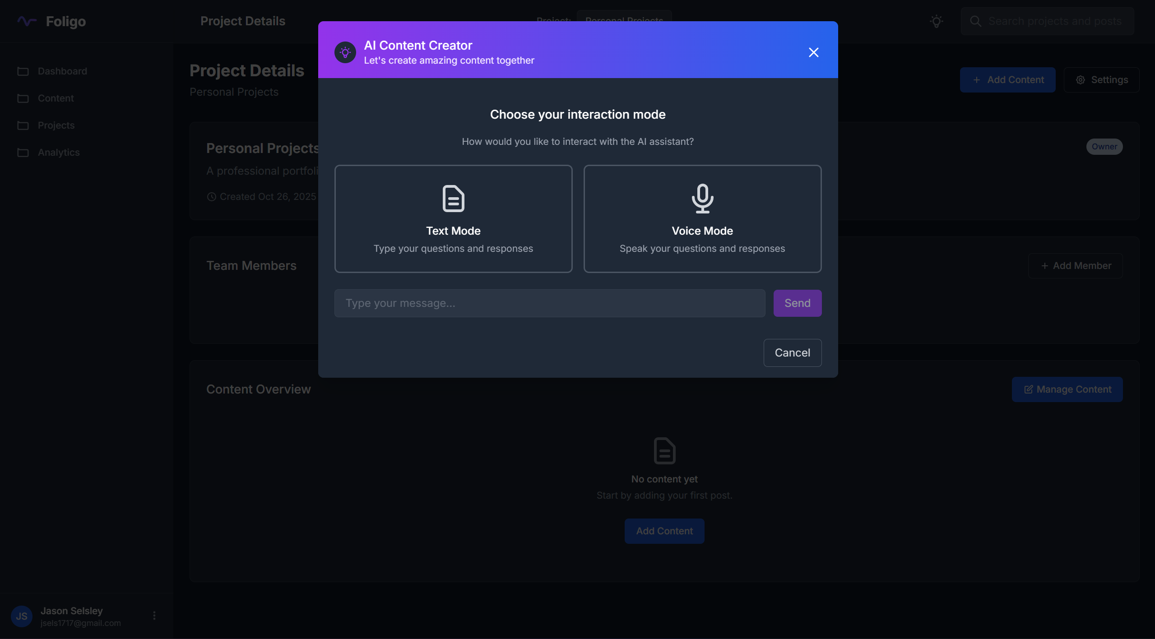This screenshot has height=639, width=1155.
Task: Open the Dashboard sidebar item
Action: 62,71
